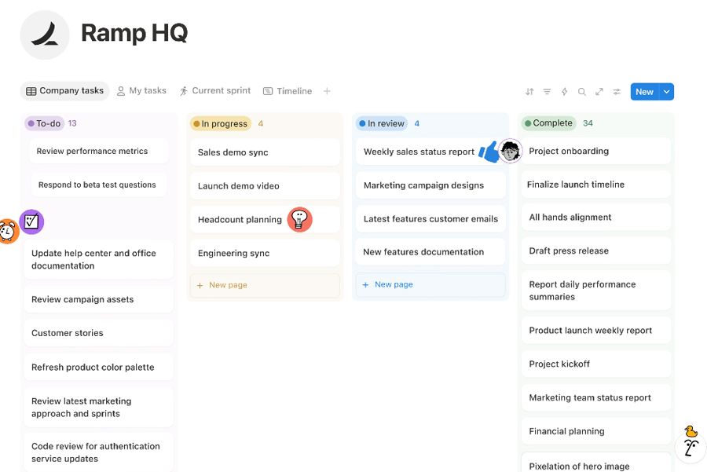Add a new view with plus icon

pos(327,91)
